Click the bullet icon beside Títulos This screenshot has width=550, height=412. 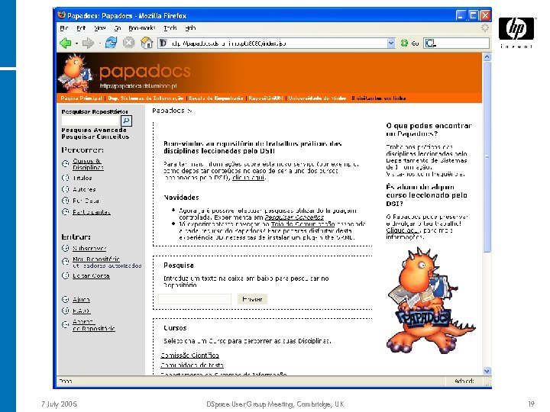coord(65,178)
